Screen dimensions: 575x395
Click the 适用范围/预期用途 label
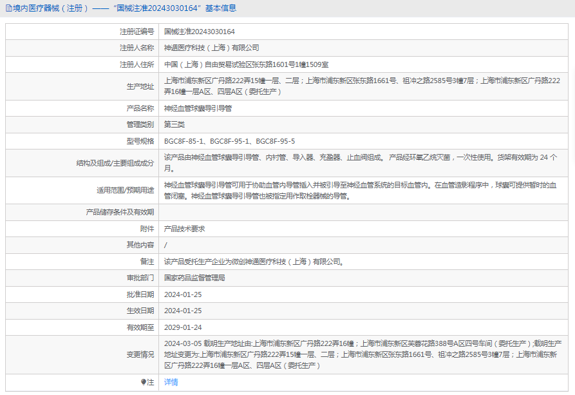125,190
